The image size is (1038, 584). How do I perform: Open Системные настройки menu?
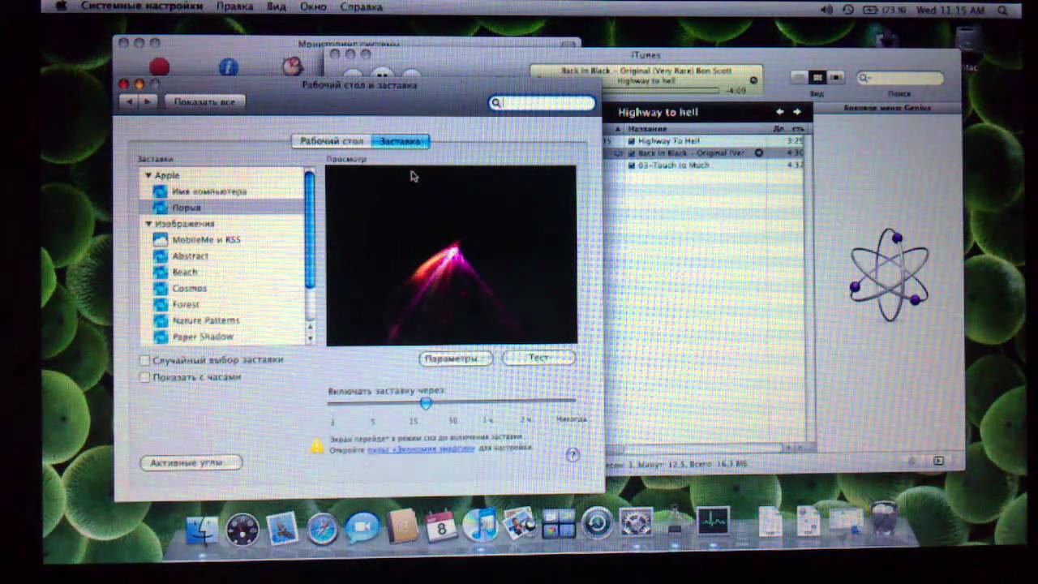[142, 6]
